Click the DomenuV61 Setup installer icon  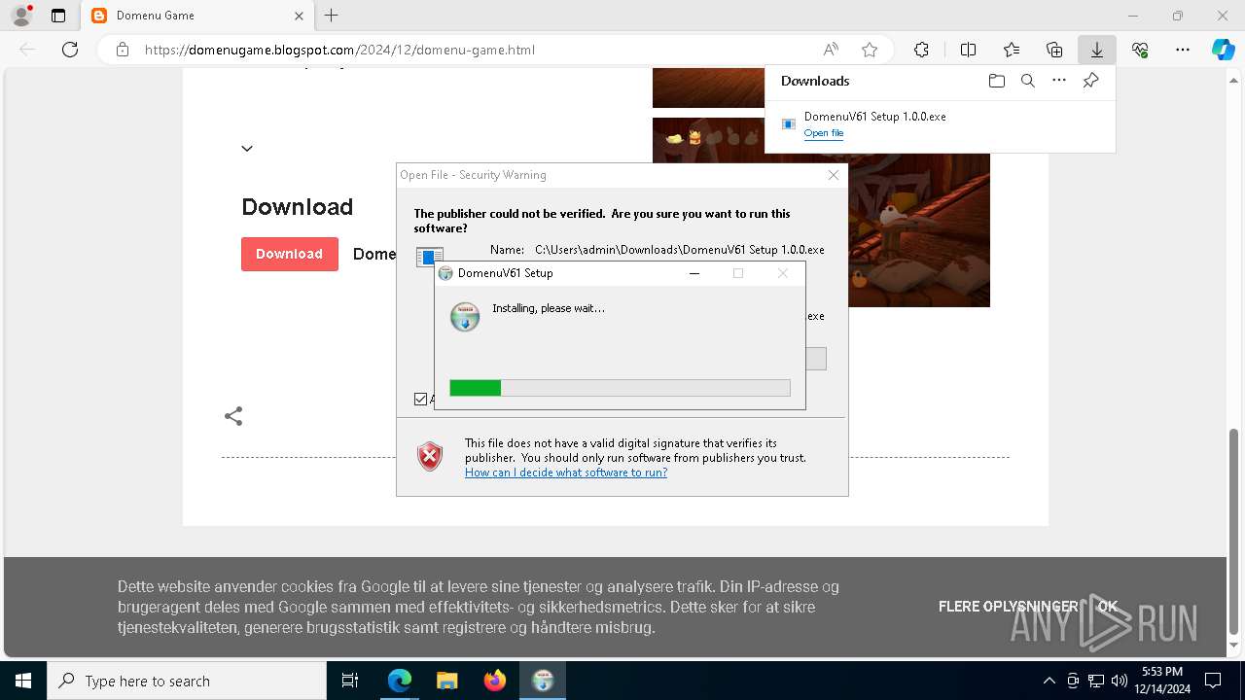pyautogui.click(x=465, y=317)
